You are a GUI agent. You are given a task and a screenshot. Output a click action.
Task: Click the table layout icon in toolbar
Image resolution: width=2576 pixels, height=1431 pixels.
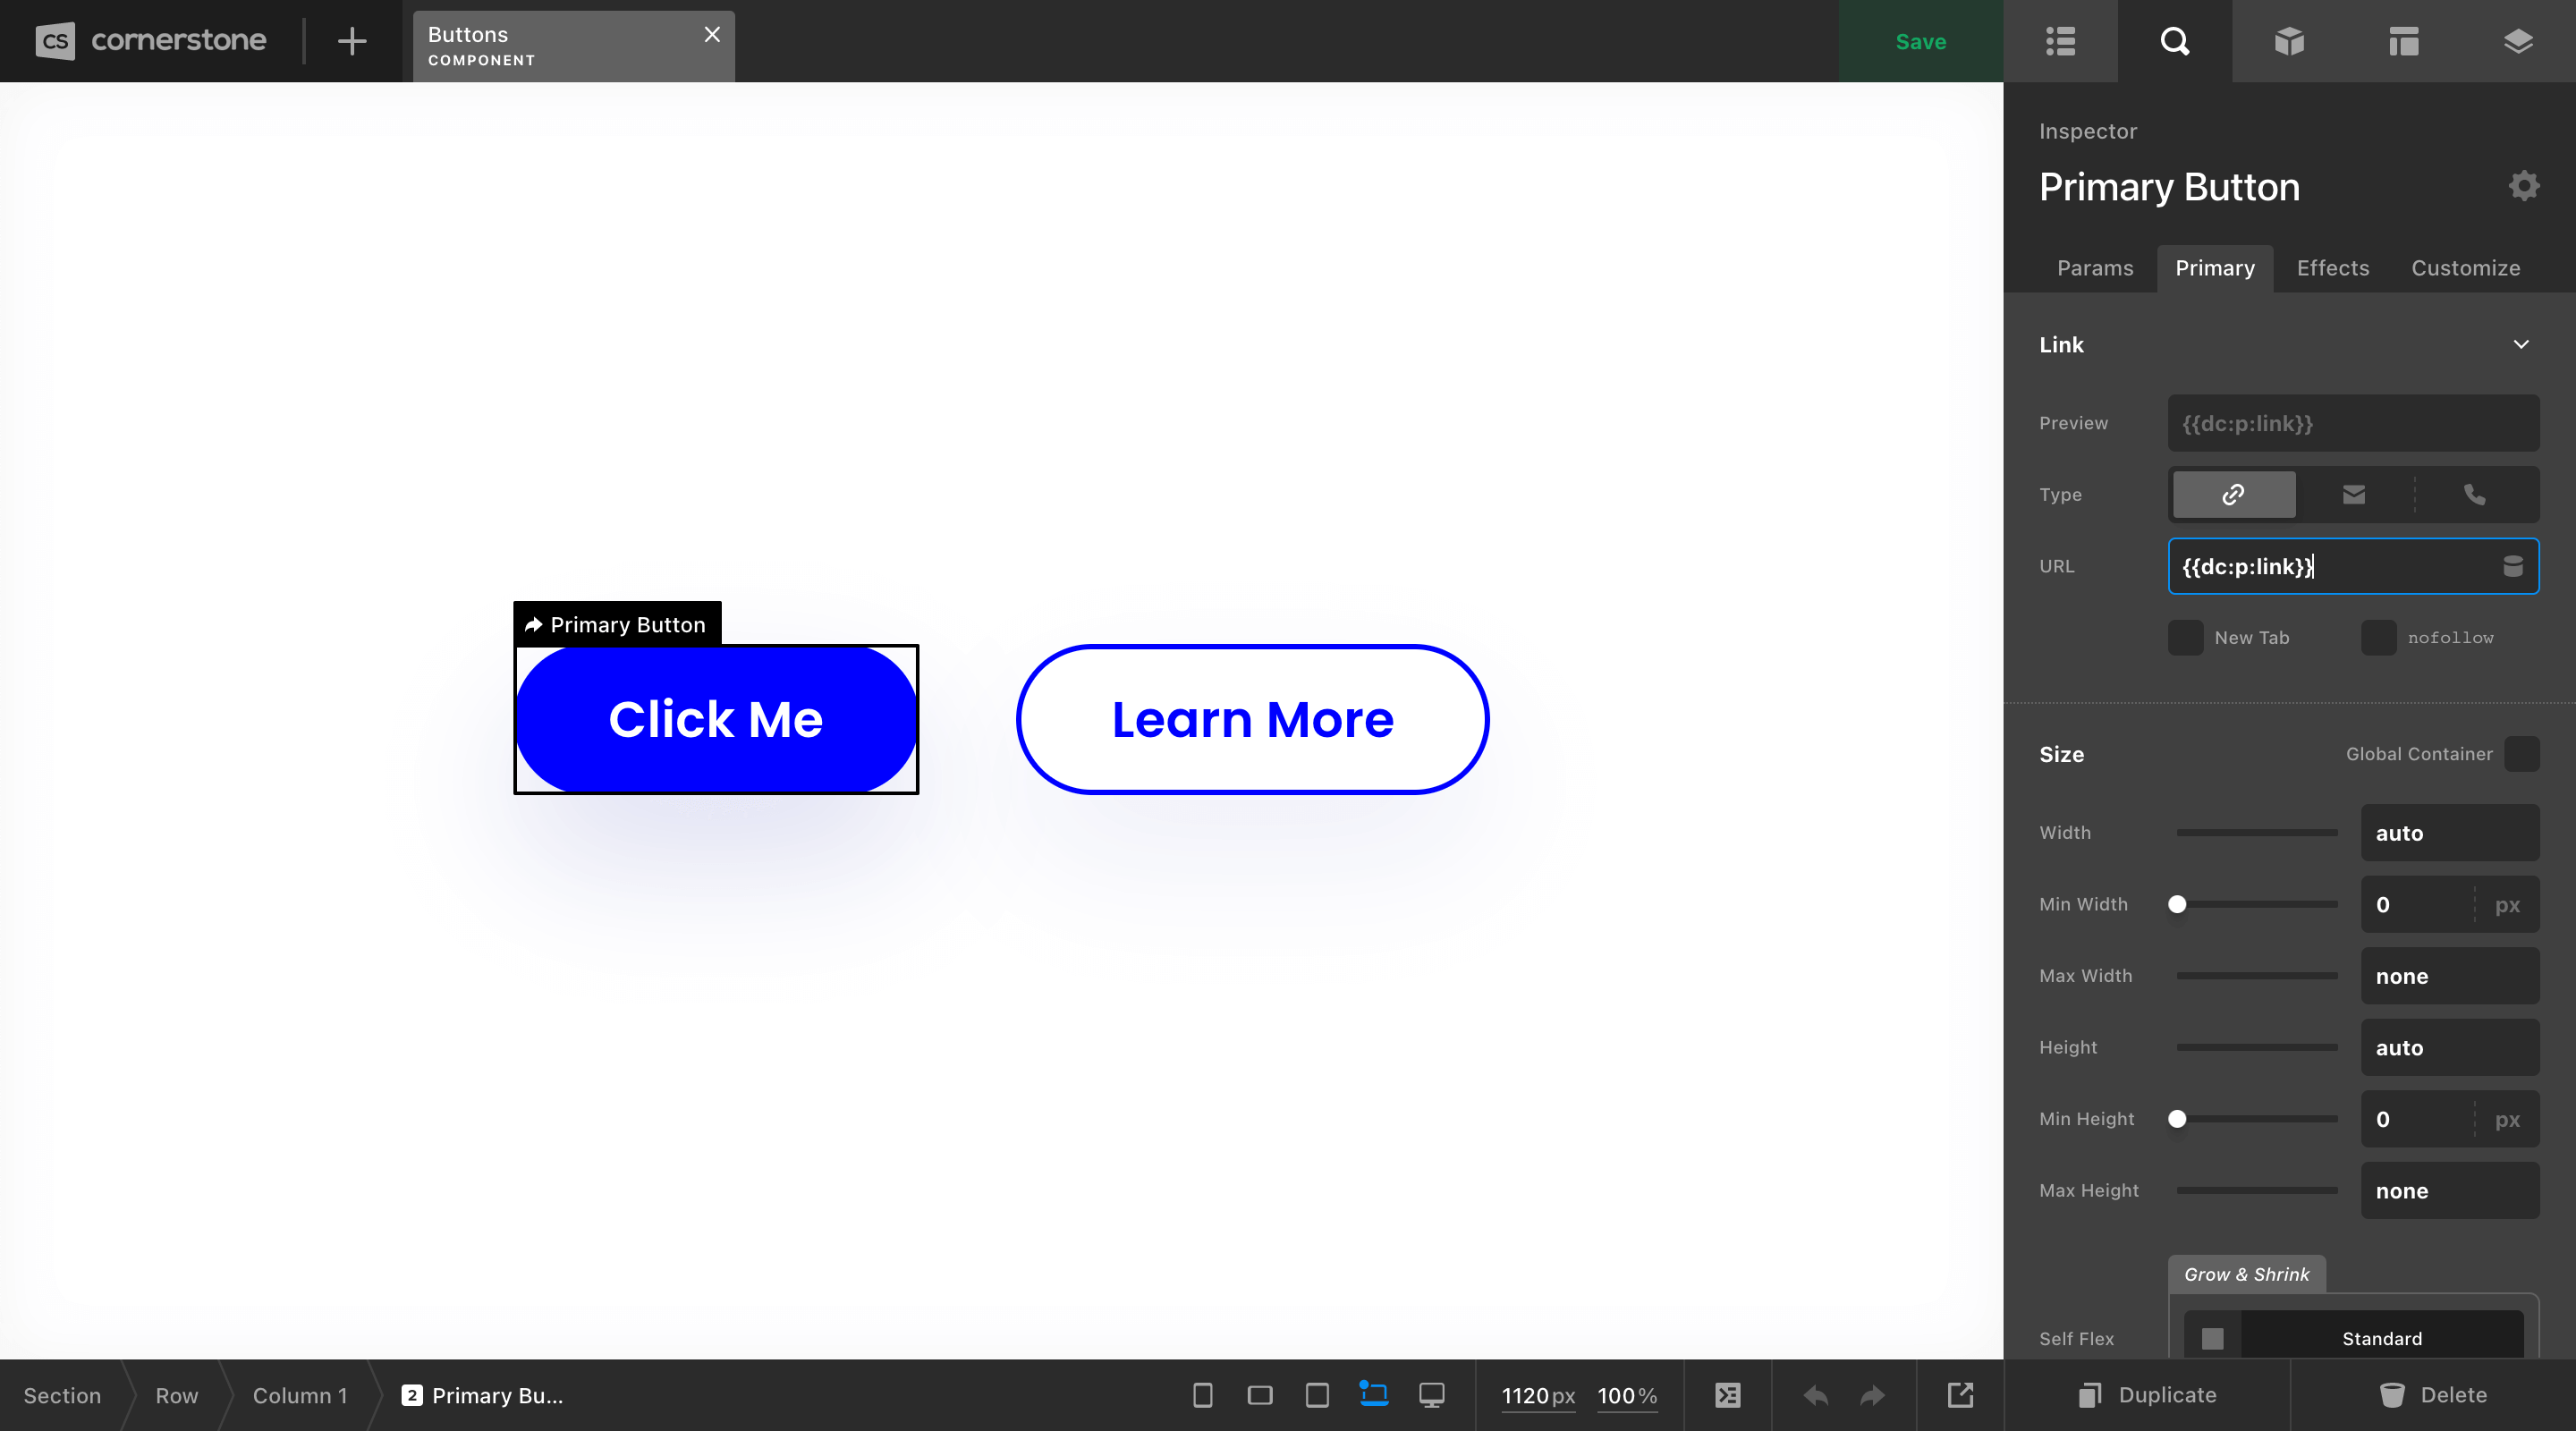point(2403,40)
